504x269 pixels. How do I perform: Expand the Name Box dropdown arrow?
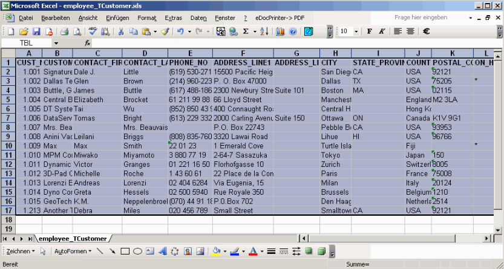(x=56, y=44)
